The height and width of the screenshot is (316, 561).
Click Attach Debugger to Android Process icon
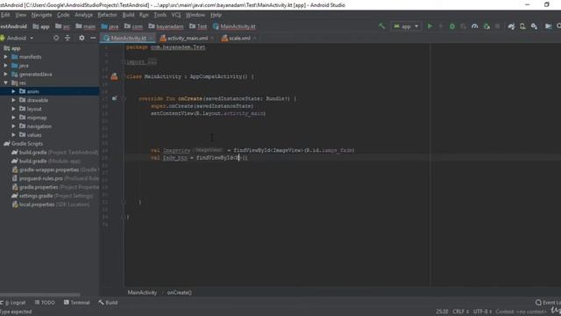click(x=486, y=26)
